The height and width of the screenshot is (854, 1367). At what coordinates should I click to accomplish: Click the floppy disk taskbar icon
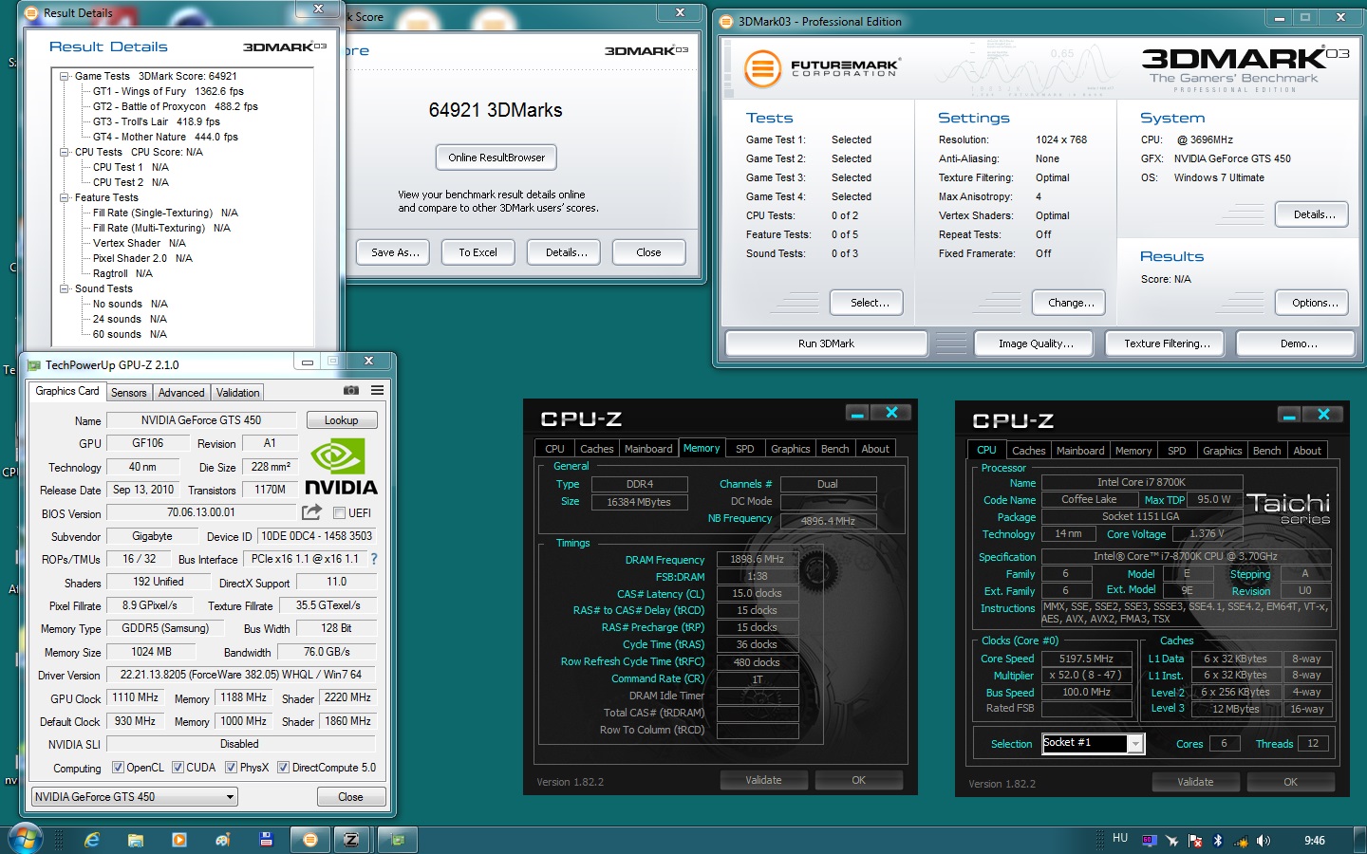266,840
